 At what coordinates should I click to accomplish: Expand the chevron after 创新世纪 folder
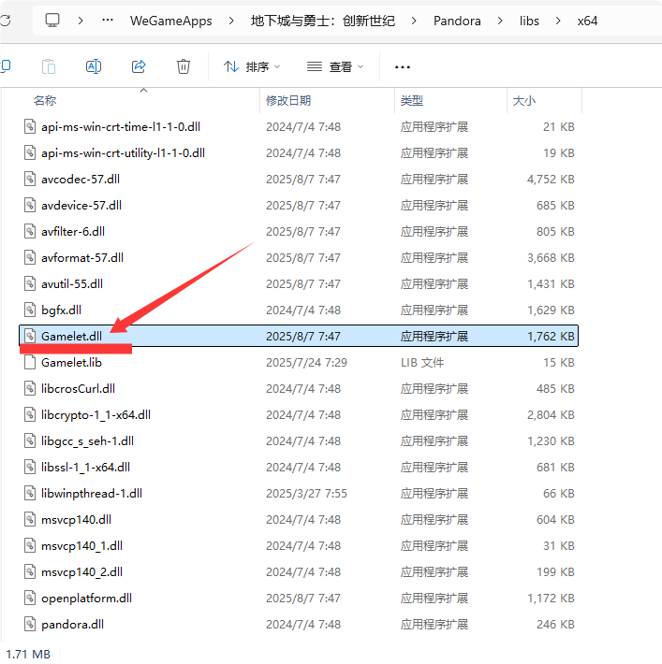click(x=414, y=21)
